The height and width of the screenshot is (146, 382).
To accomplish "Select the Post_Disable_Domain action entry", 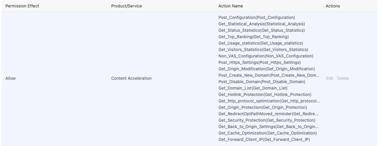I will [x=262, y=82].
